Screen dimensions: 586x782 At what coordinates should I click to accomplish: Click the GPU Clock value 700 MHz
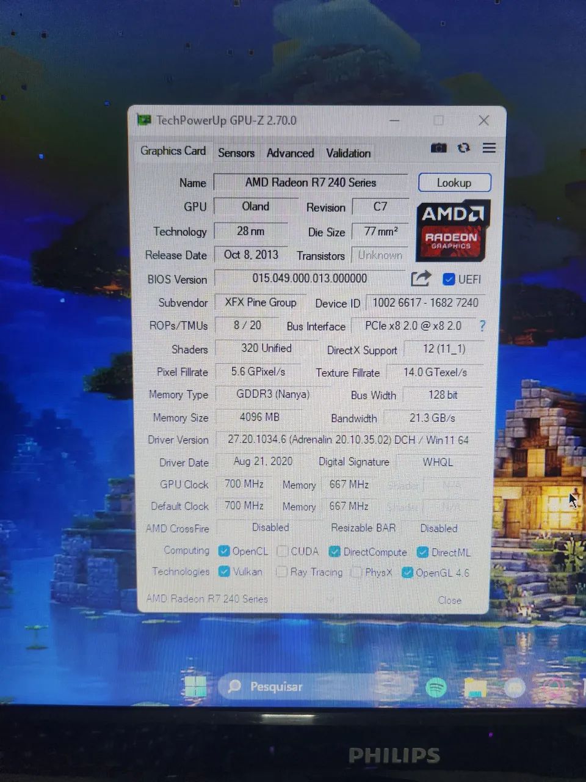coord(244,484)
